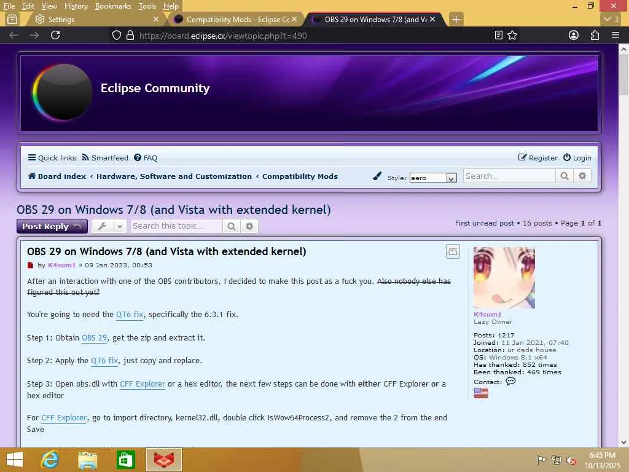
Task: Click the board search magnifier button
Action: click(x=565, y=176)
